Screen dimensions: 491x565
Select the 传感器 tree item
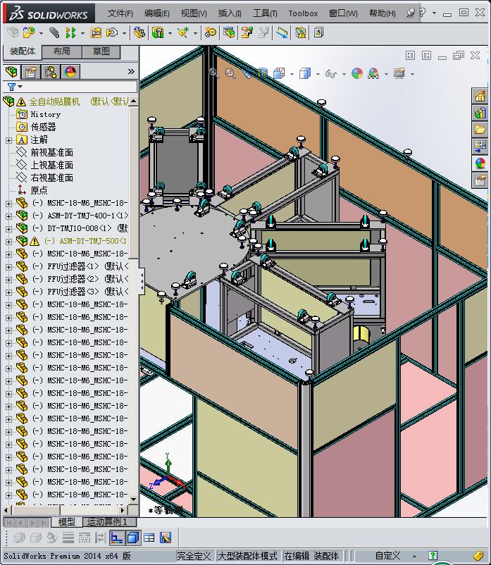tap(43, 127)
